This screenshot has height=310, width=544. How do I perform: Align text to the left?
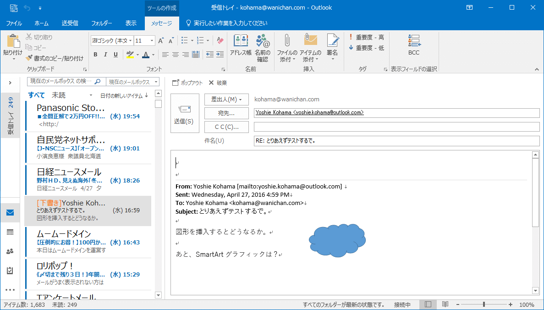165,55
